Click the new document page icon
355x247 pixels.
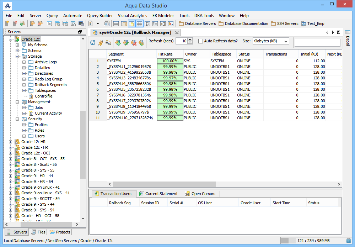(x=91, y=23)
